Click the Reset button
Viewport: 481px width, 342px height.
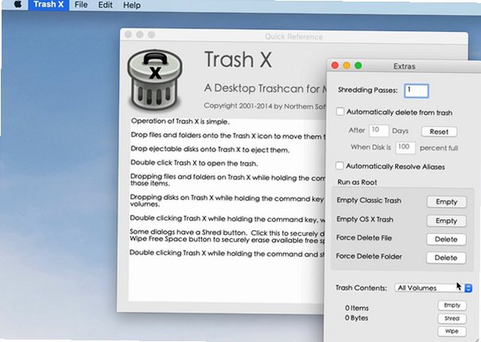439,132
